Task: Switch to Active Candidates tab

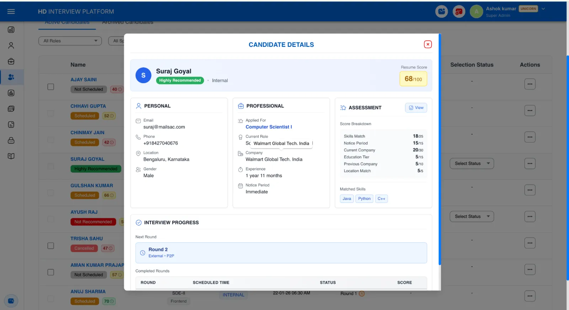Action: 67,22
